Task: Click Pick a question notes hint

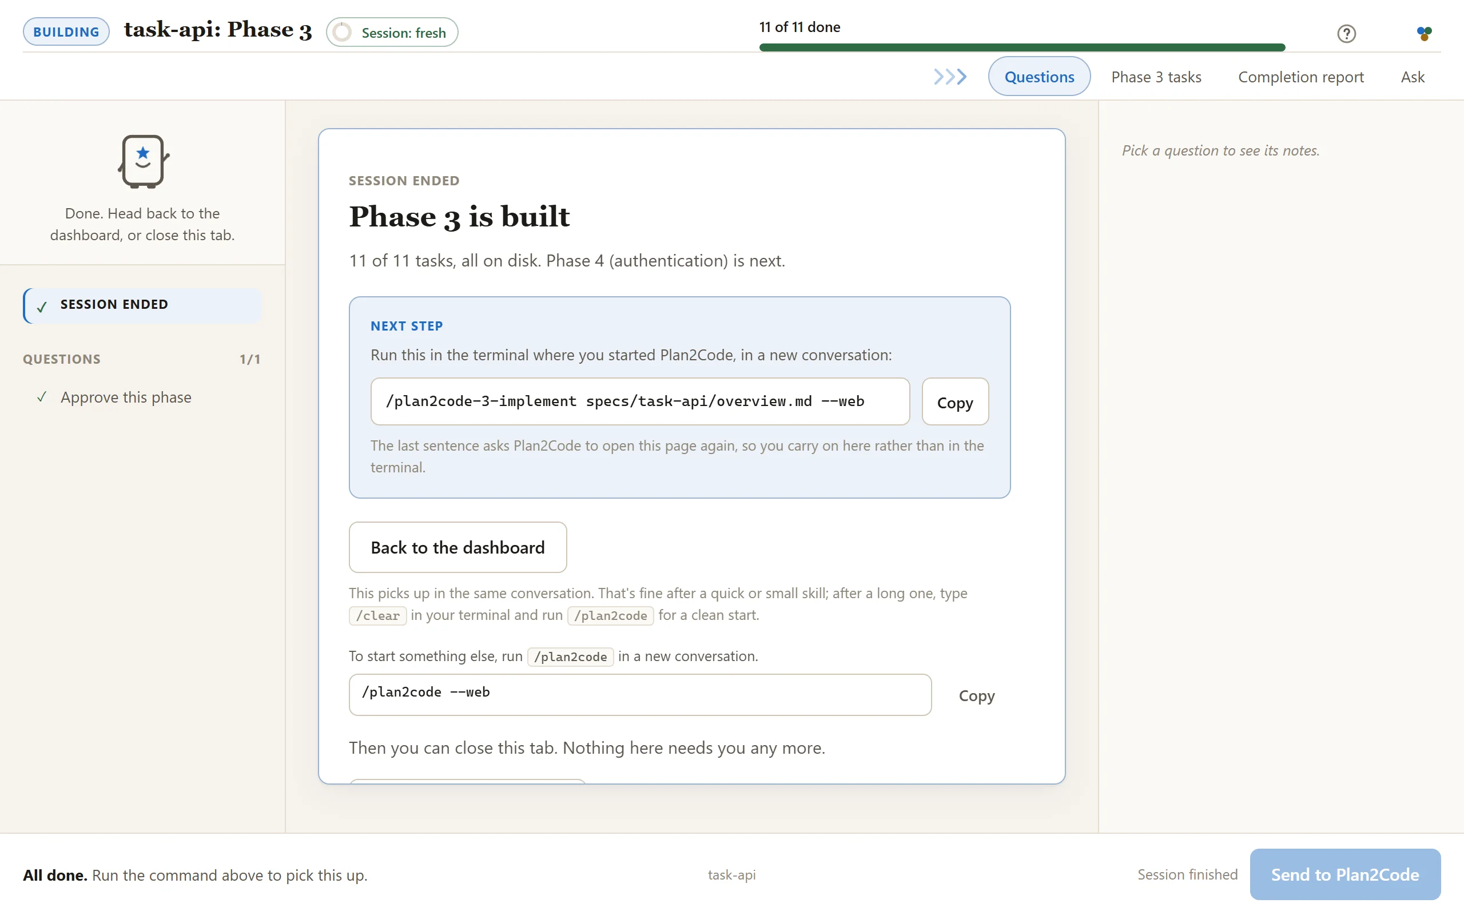Action: pyautogui.click(x=1220, y=150)
